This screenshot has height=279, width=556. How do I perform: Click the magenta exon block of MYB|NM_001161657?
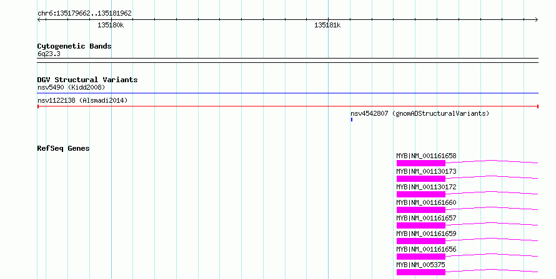(x=421, y=225)
